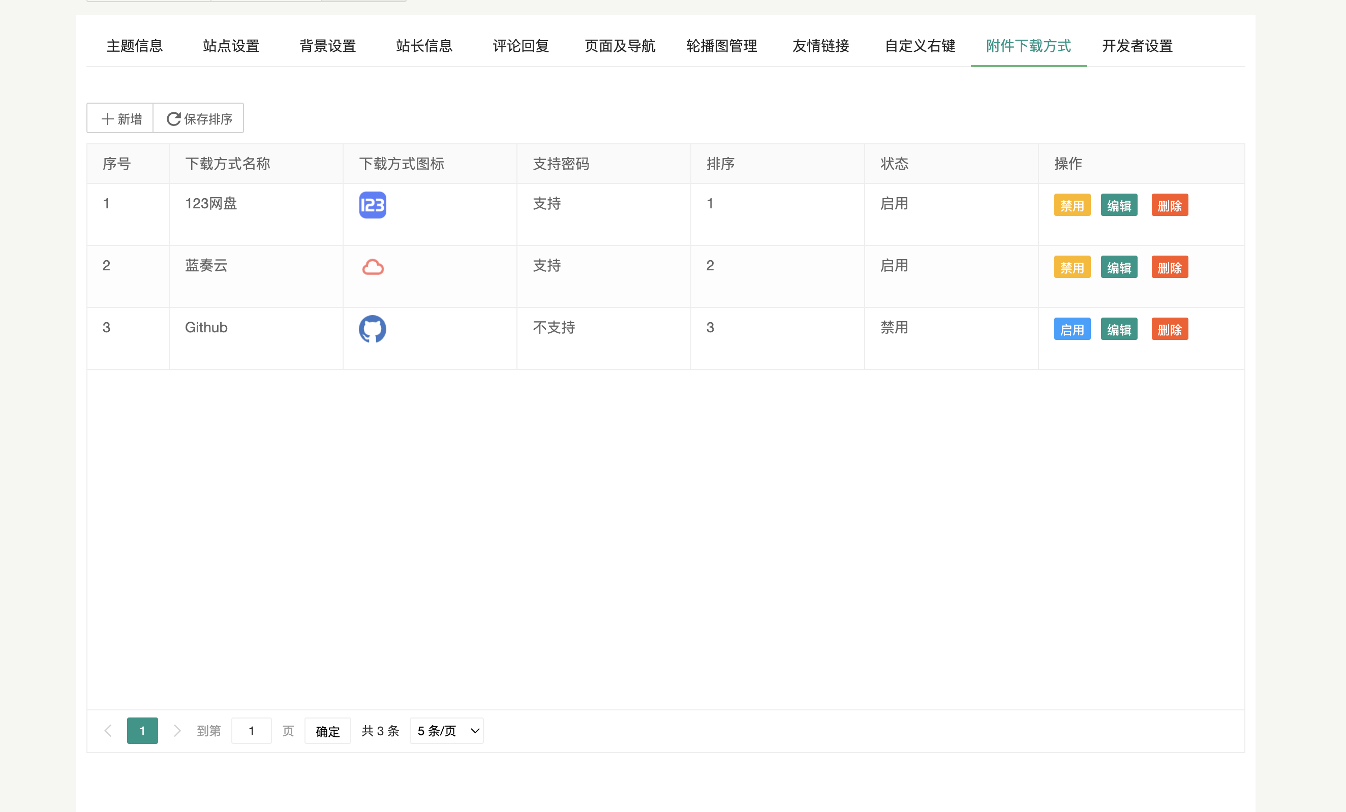Switch to the 站点设置 tab
Screen dimensions: 1346x812
(231, 46)
